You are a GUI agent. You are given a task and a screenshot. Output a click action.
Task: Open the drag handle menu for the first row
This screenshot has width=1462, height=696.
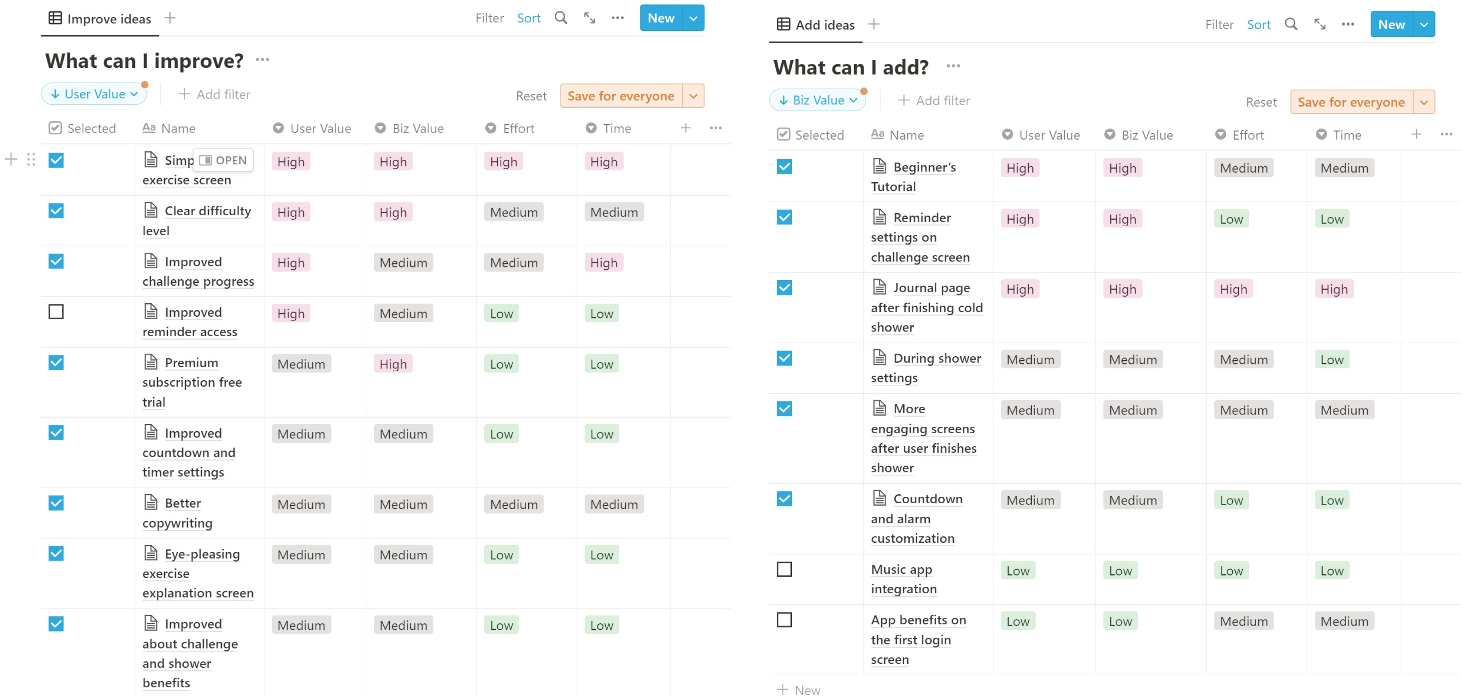[x=31, y=159]
